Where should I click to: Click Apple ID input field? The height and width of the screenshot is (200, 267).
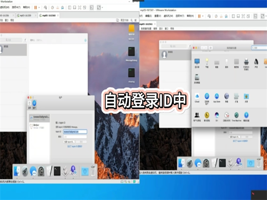(x=74, y=132)
